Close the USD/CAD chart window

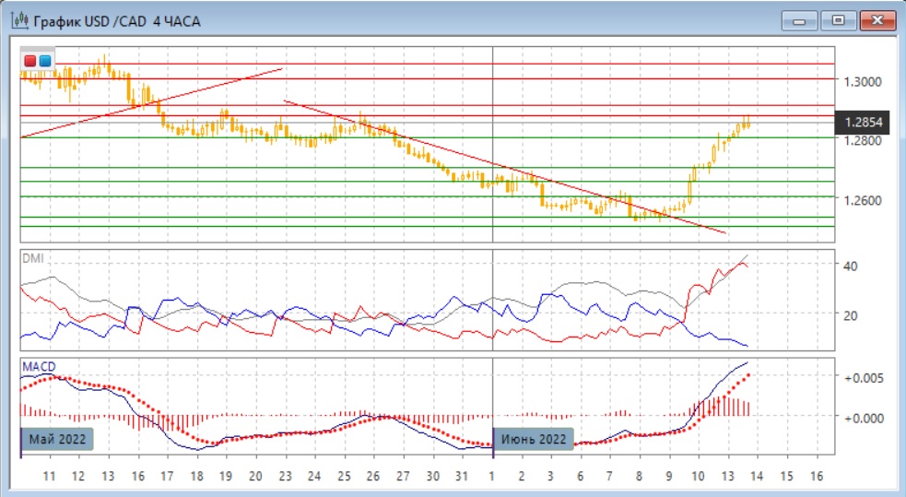[876, 19]
